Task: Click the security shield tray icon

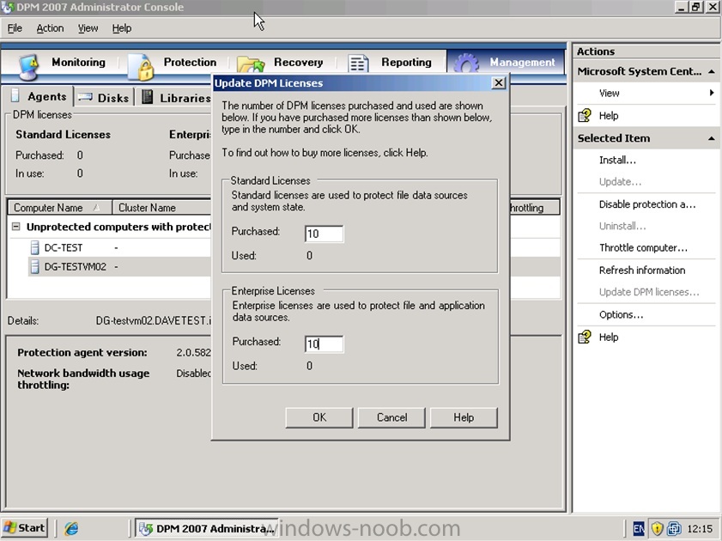Action: (657, 528)
